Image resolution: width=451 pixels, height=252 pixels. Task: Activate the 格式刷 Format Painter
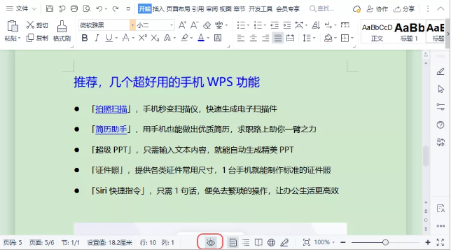(x=62, y=31)
